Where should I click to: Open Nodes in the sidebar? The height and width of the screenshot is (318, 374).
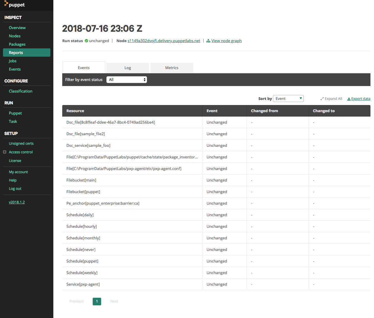pos(15,36)
